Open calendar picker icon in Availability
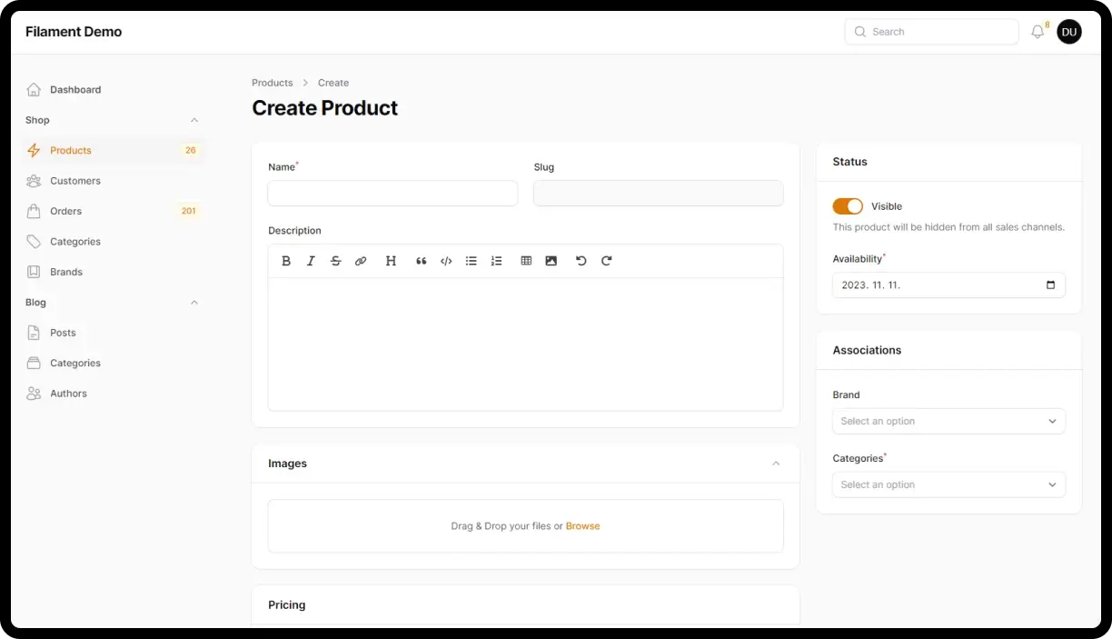This screenshot has width=1112, height=639. 1051,285
